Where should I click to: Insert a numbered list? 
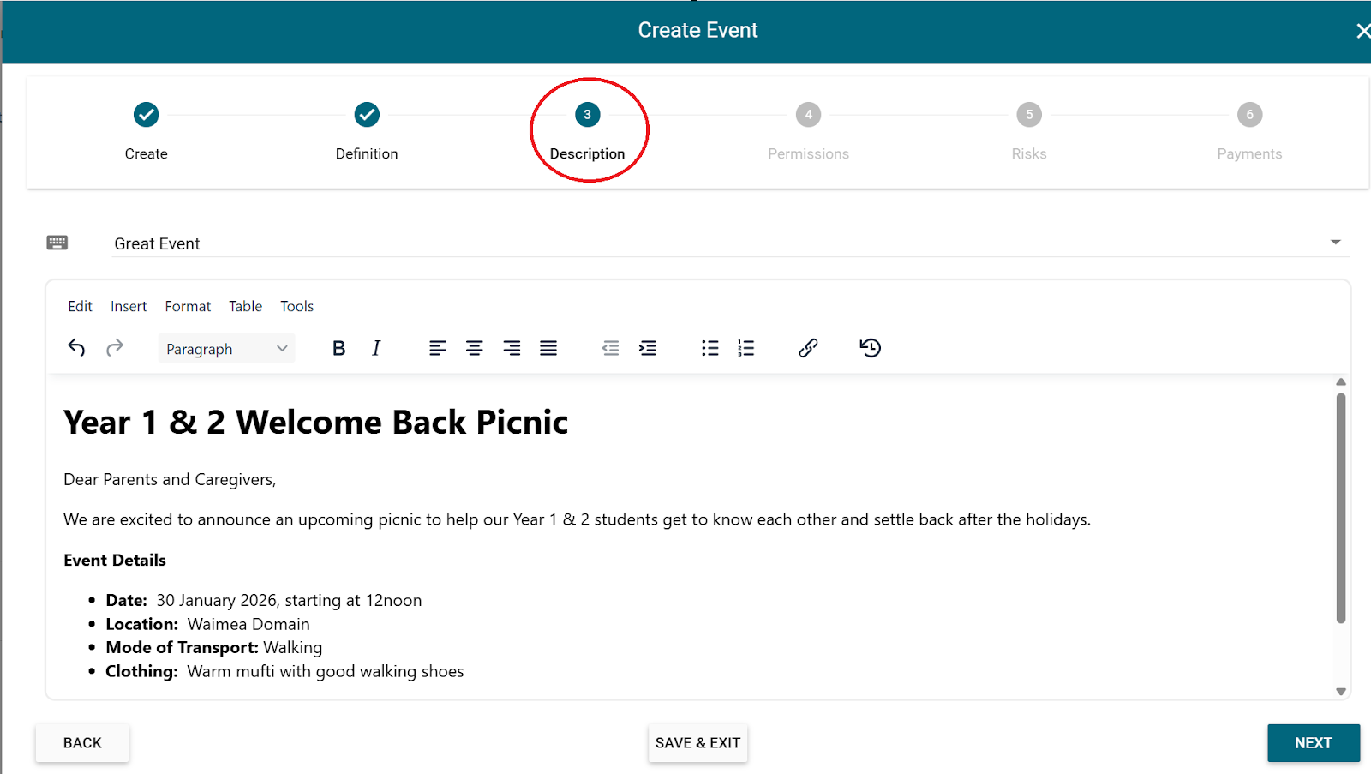[x=746, y=348]
